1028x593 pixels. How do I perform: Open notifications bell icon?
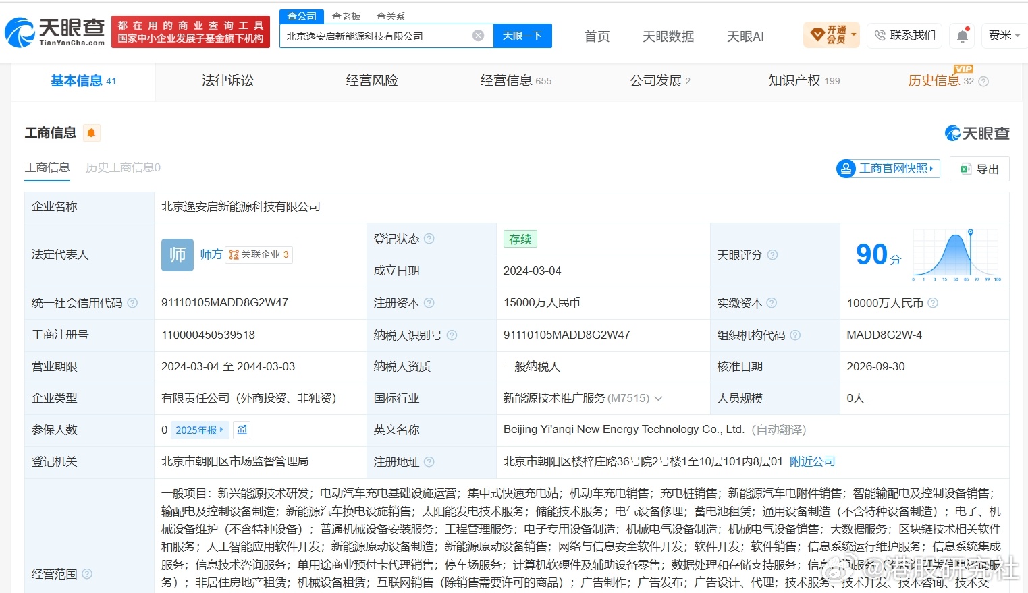(x=963, y=36)
